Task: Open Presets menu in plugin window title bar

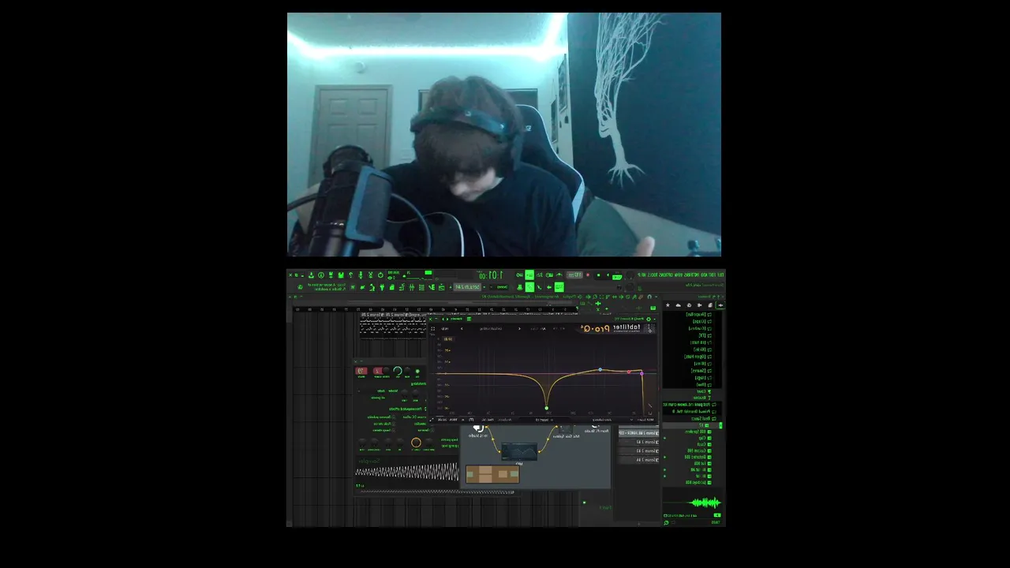Action: pos(456,319)
